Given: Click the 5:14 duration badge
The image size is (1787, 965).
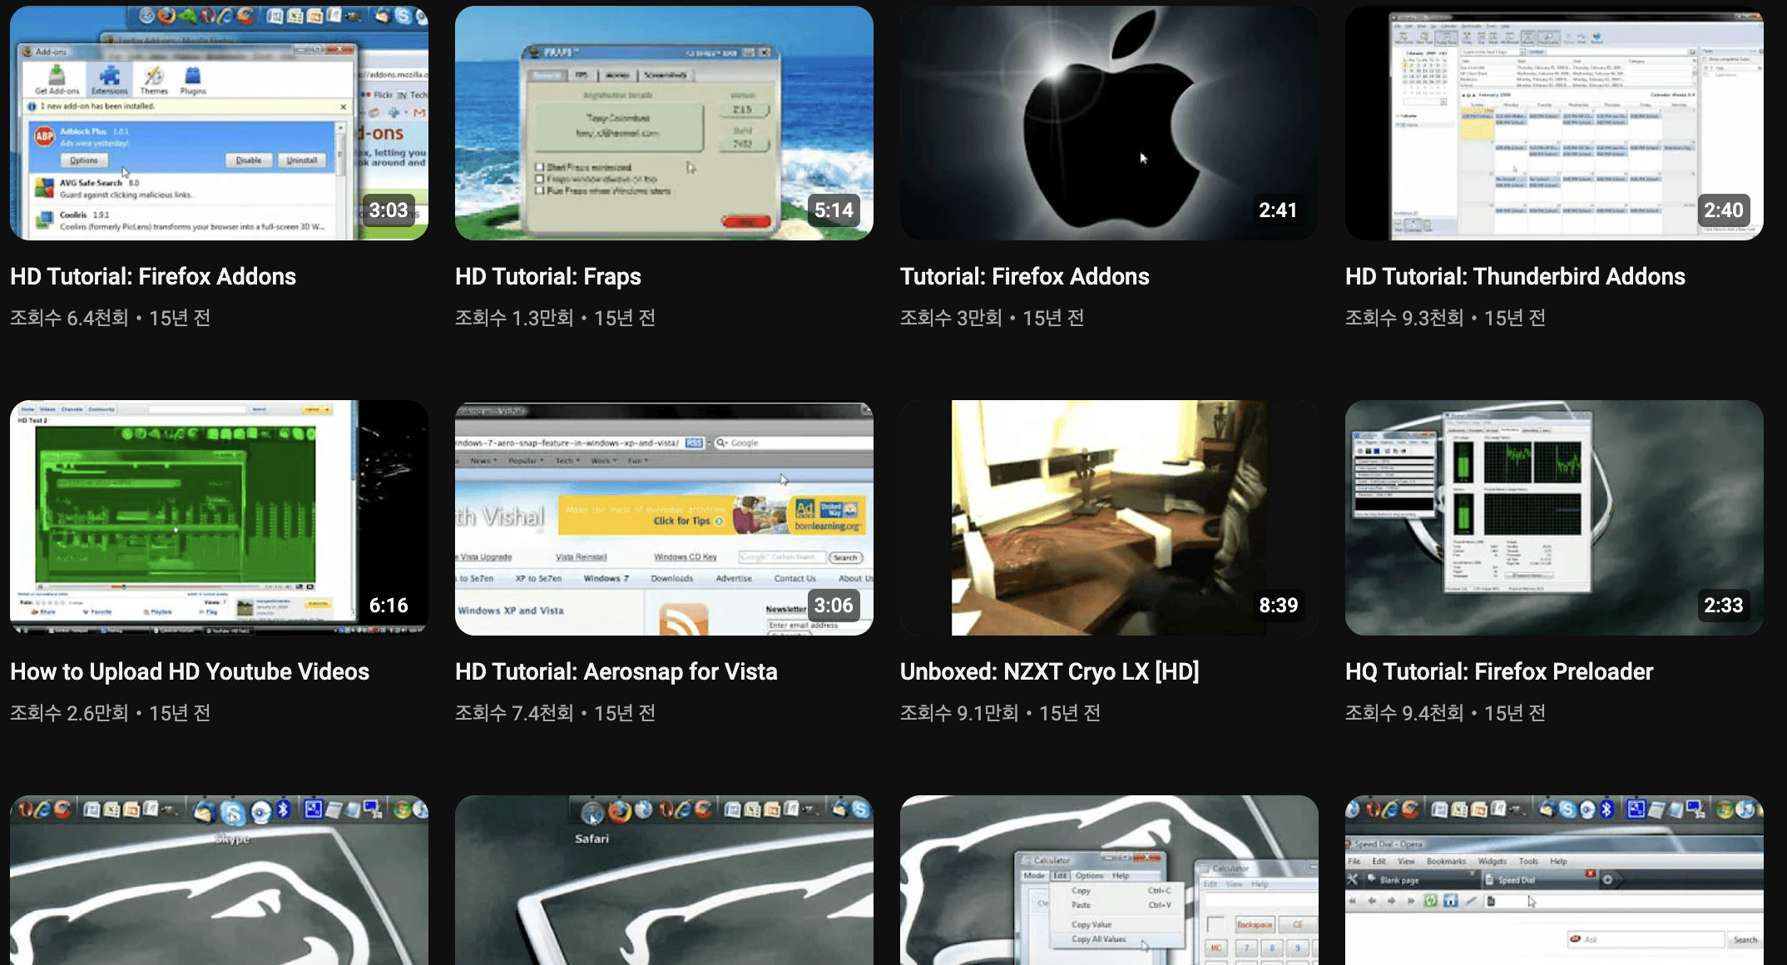Looking at the screenshot, I should [834, 210].
